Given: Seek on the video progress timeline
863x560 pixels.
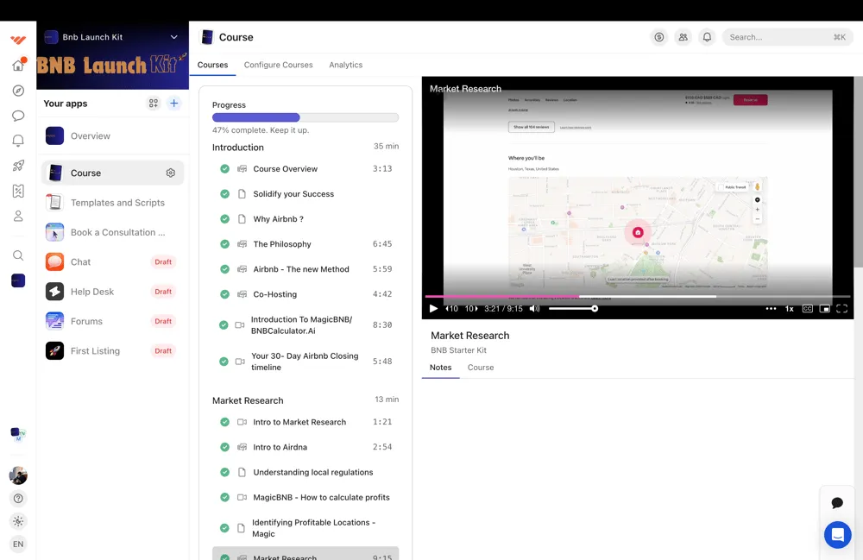Looking at the screenshot, I should tap(638, 297).
